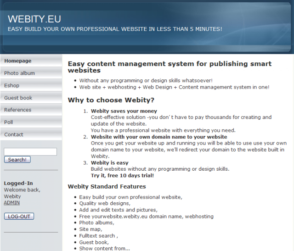Viewport: 294px width, 251px height.
Task: Click the 'Webity is easy' list item
Action: (x=110, y=163)
